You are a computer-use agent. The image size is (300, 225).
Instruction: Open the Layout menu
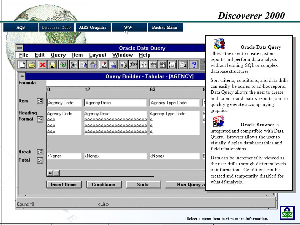[97, 55]
